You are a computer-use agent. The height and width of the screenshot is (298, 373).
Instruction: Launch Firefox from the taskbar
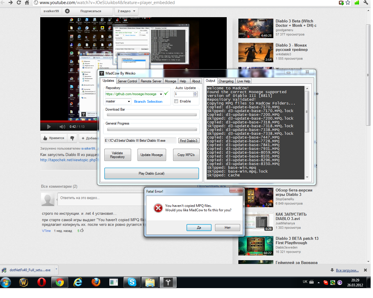(x=96, y=282)
